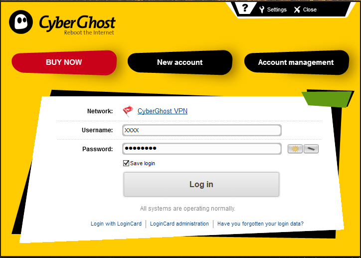Select the CyberGhost VPN network link
The width and height of the screenshot is (361, 258).
coord(163,111)
